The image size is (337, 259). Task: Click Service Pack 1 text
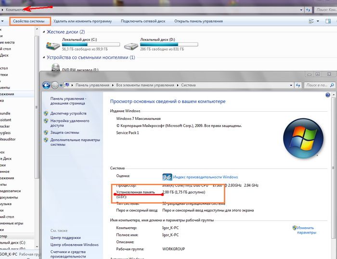coord(128,133)
